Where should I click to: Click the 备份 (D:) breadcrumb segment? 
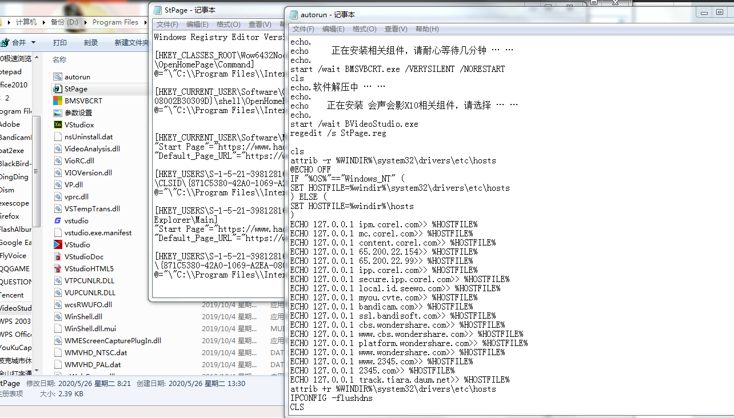[65, 22]
